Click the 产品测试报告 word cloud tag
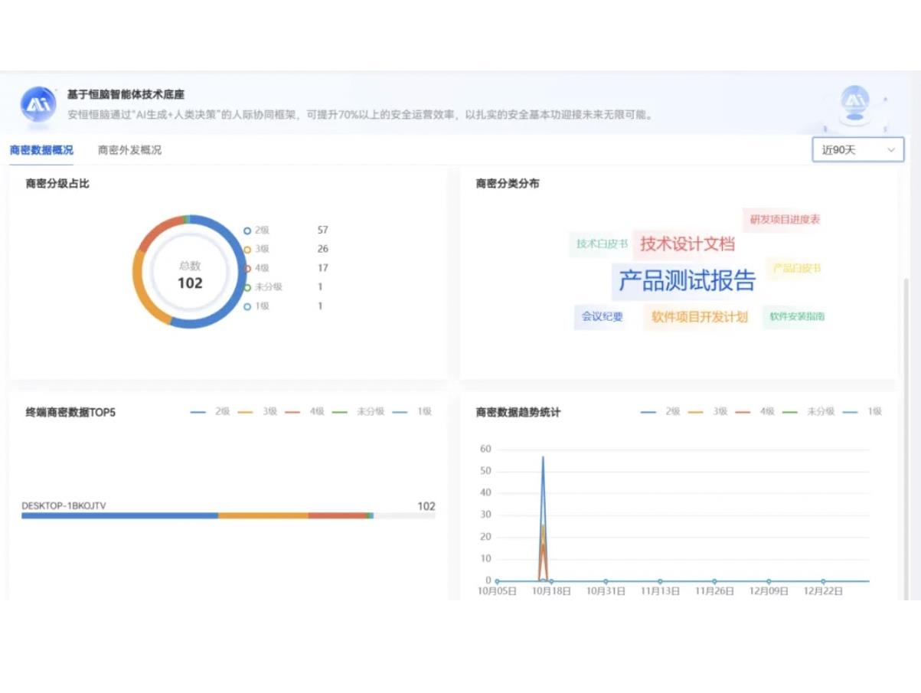 (687, 281)
